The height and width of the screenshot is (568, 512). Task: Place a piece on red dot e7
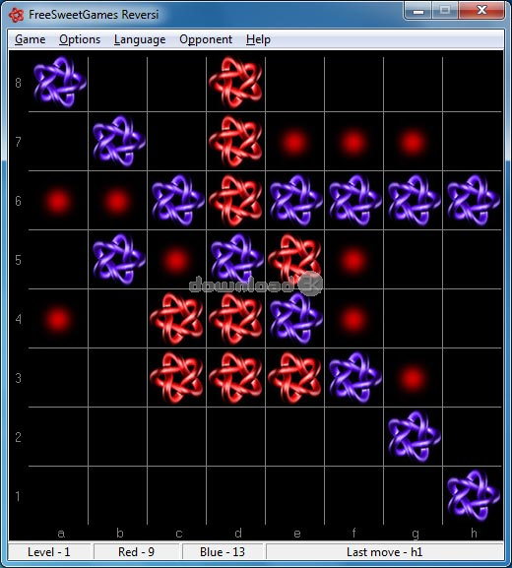tap(294, 142)
